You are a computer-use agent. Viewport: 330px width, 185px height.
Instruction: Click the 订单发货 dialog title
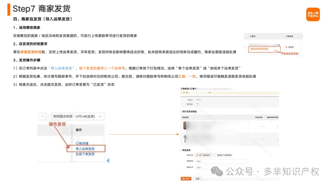click(188, 89)
